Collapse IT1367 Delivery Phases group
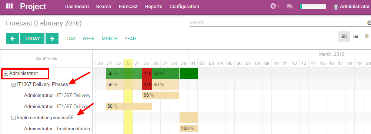The height and width of the screenshot is (134, 371). (x=13, y=85)
